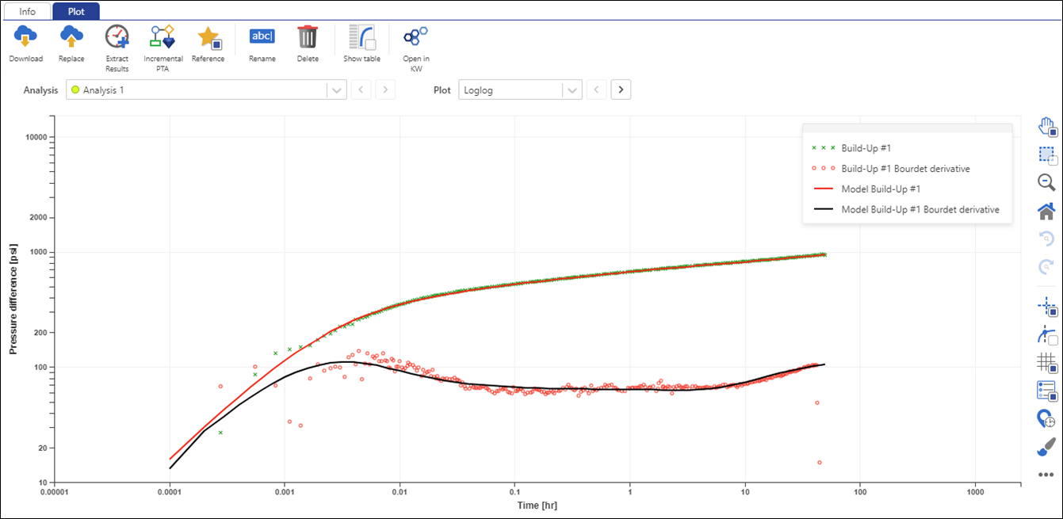Click the 0.00001 x-axis tick label

click(55, 492)
